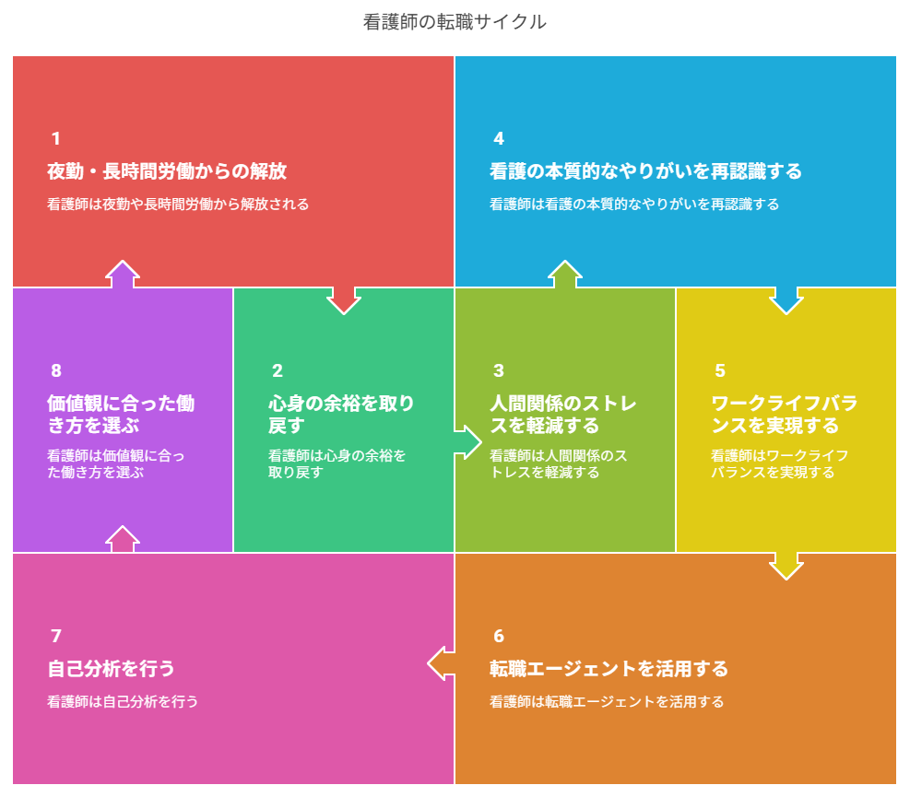Click the number 4 in the blue block

(x=499, y=138)
